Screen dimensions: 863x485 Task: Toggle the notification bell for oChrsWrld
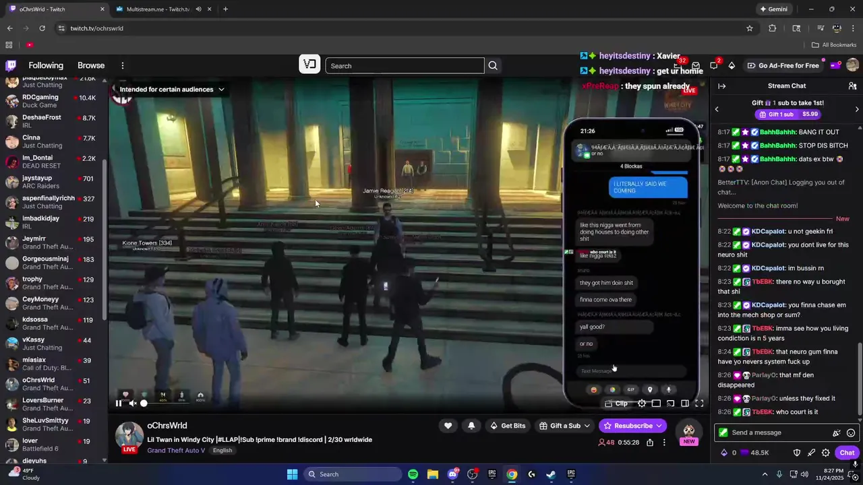(471, 426)
